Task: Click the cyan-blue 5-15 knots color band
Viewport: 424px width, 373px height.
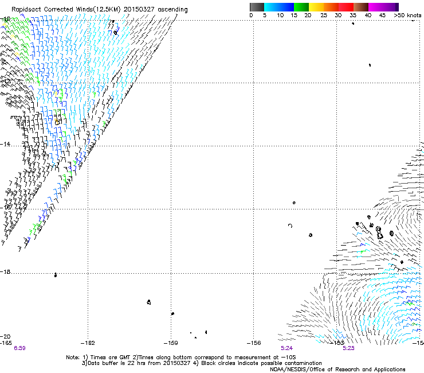Action: 279,7
